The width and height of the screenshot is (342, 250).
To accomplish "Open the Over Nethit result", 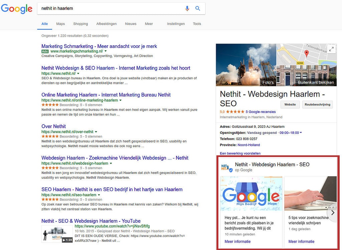I will [53, 126].
